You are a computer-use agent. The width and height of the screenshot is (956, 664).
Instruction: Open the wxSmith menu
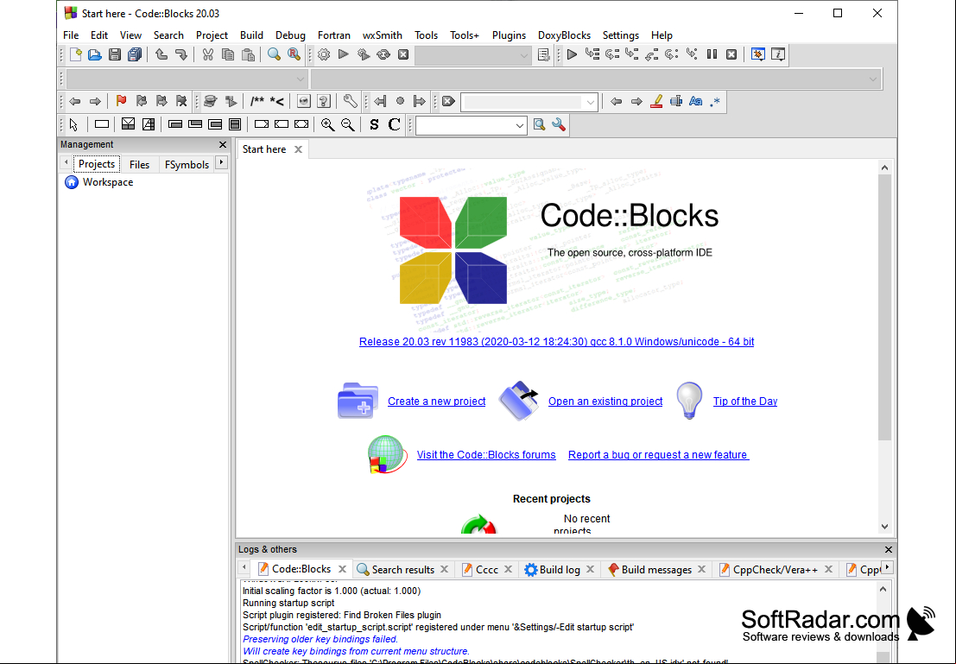coord(383,35)
